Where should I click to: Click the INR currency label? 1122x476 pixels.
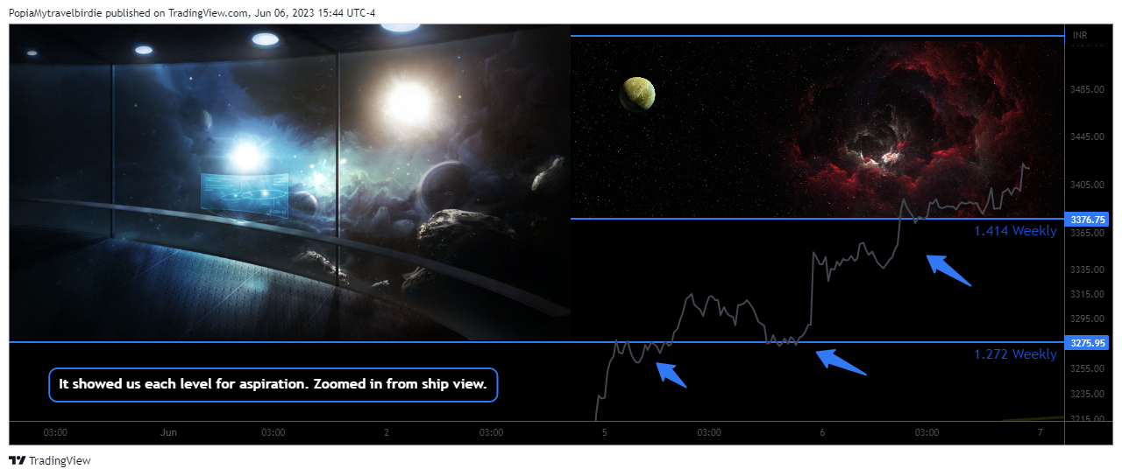point(1080,35)
